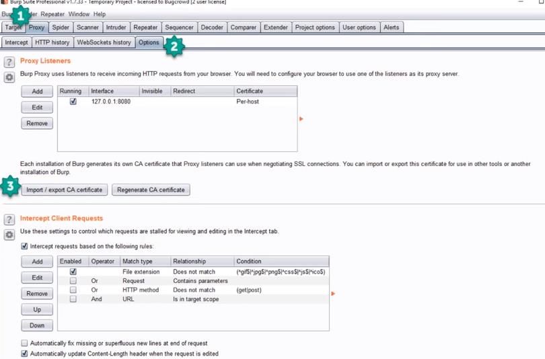Click Edit in Proxy Listeners

[x=37, y=108]
